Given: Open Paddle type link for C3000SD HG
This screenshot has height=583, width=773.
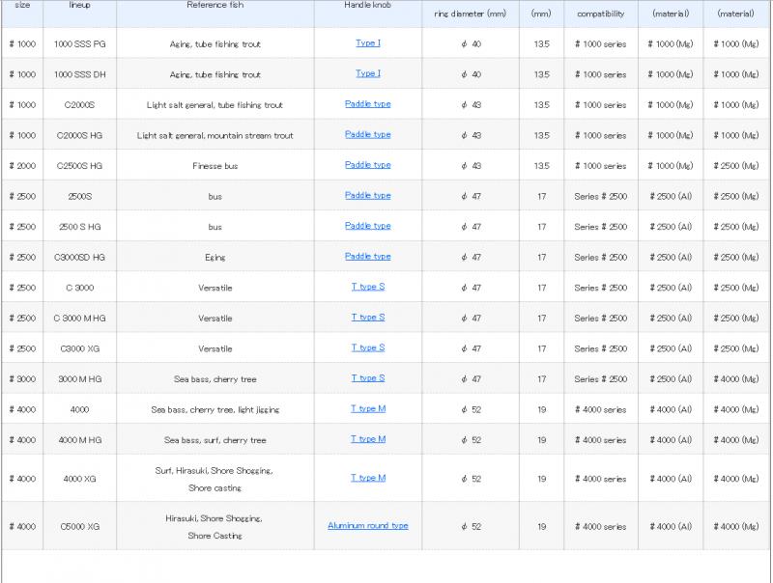Looking at the screenshot, I should [367, 256].
